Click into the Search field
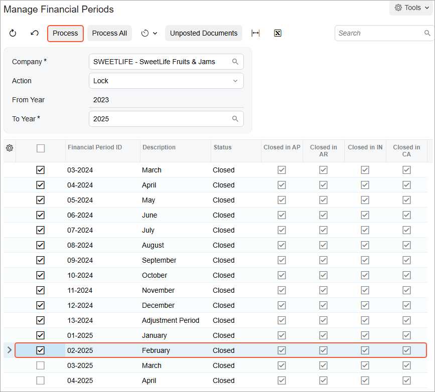Screen dimensions: 435x392 point(379,33)
